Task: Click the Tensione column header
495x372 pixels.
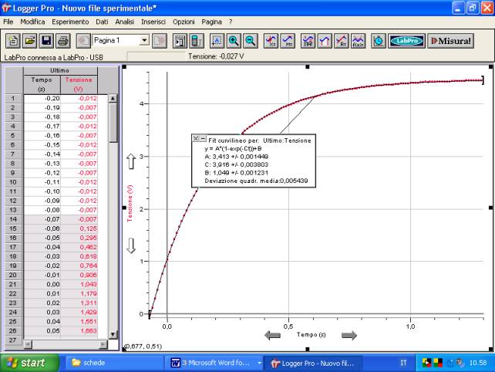Action: click(79, 84)
